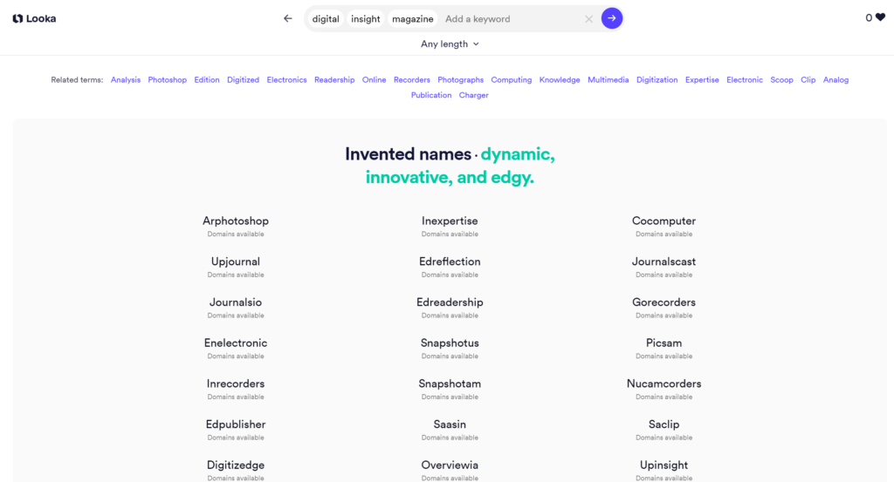The height and width of the screenshot is (482, 894).
Task: Select the magazine keyword tag
Action: point(413,19)
